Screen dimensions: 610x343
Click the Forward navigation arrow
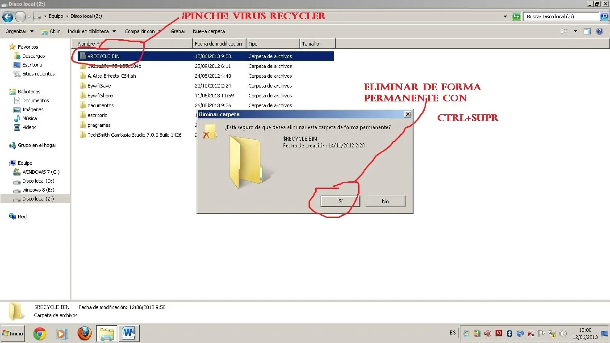(20, 17)
